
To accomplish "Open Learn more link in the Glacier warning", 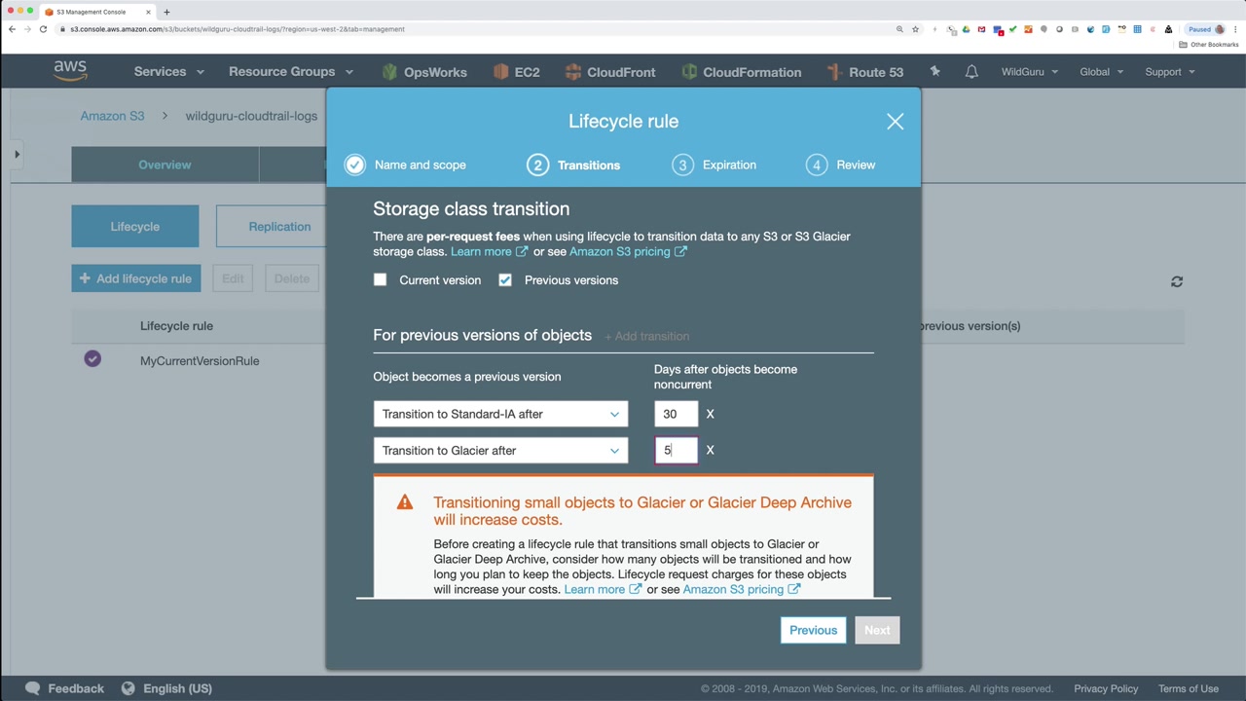I will 603,589.
